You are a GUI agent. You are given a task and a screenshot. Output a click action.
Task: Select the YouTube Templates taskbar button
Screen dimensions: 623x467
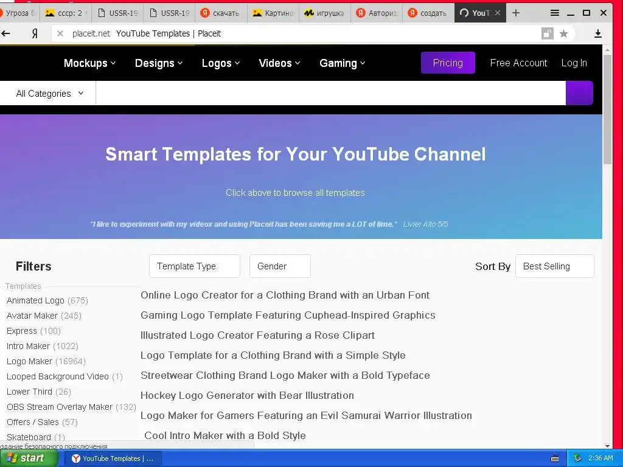coord(113,458)
